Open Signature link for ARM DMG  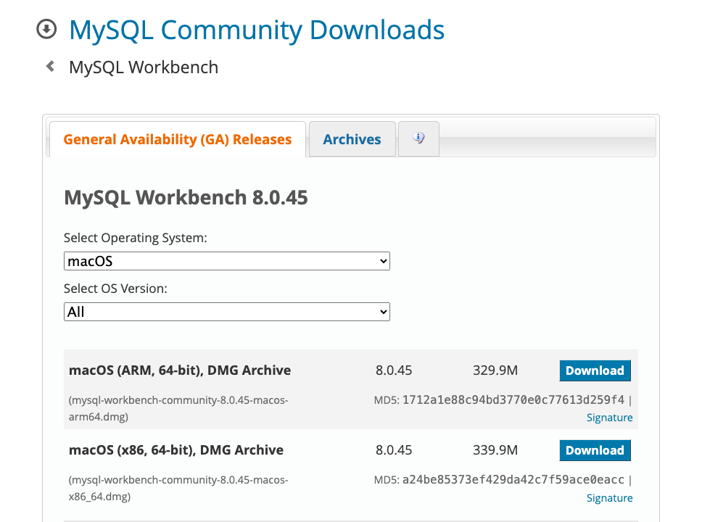[x=609, y=418]
